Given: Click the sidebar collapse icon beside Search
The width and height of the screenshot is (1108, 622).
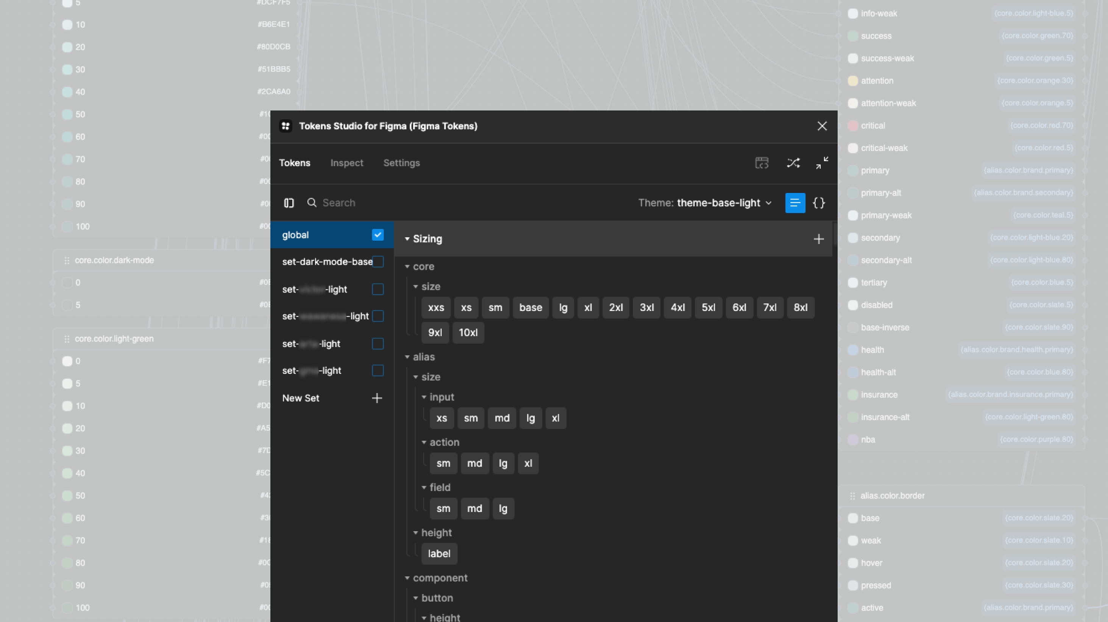Looking at the screenshot, I should point(289,203).
